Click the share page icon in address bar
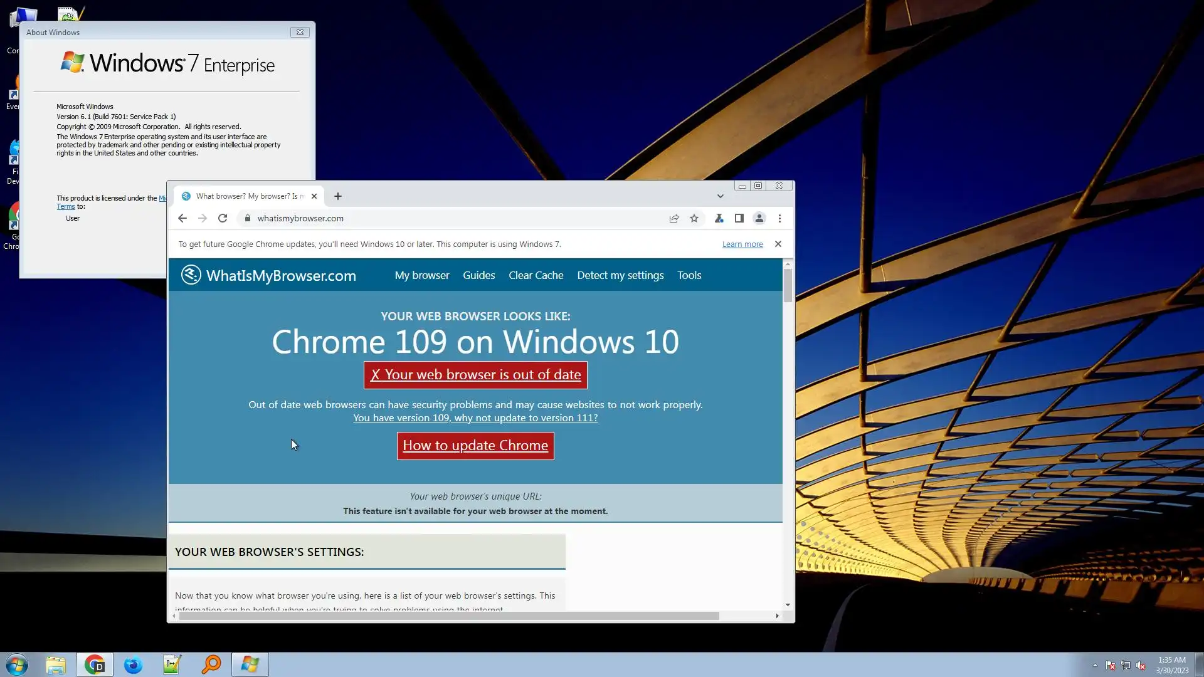Viewport: 1204px width, 677px height. pos(674,218)
